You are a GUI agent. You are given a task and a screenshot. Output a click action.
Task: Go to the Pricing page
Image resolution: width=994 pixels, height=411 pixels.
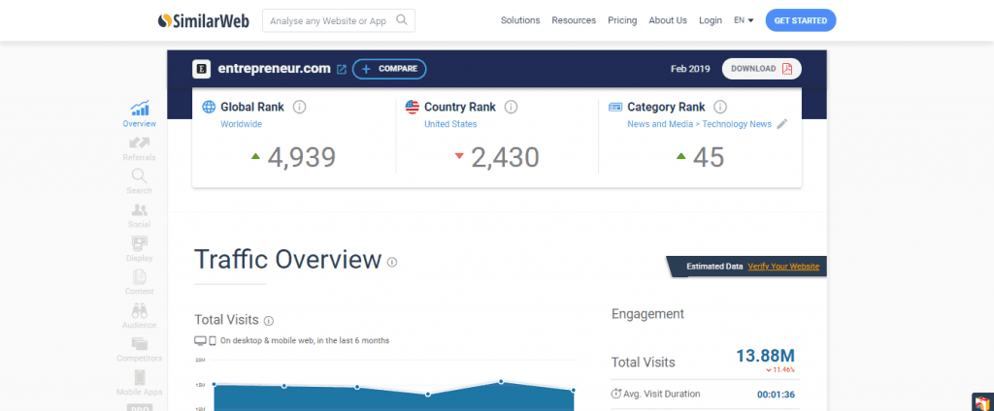(x=622, y=20)
